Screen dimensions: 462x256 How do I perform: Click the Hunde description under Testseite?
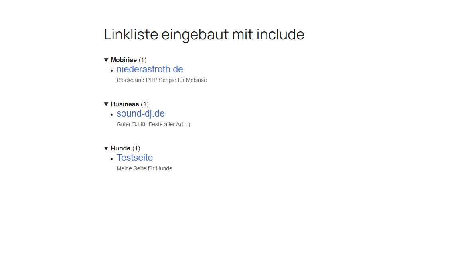(144, 168)
